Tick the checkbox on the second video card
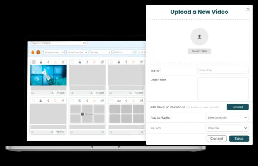This screenshot has height=166, width=258. 73,62
